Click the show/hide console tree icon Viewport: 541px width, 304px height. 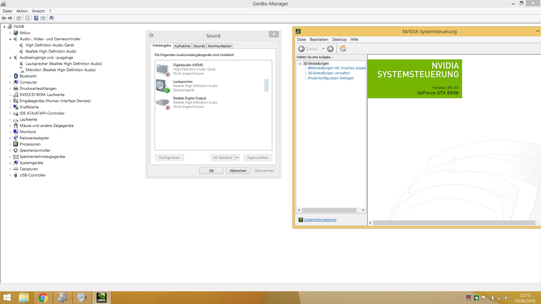(x=19, y=18)
